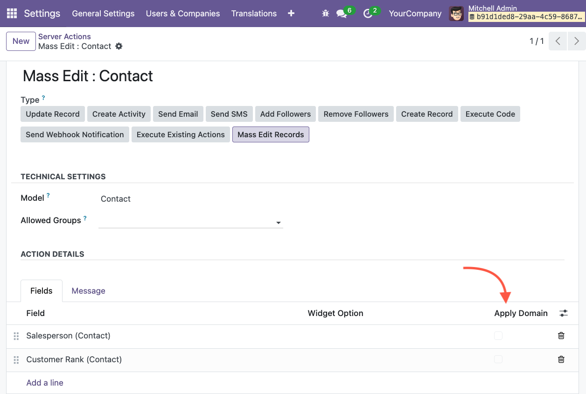
Task: Click the Customer Rank (Contact) field cell
Action: pyautogui.click(x=74, y=359)
